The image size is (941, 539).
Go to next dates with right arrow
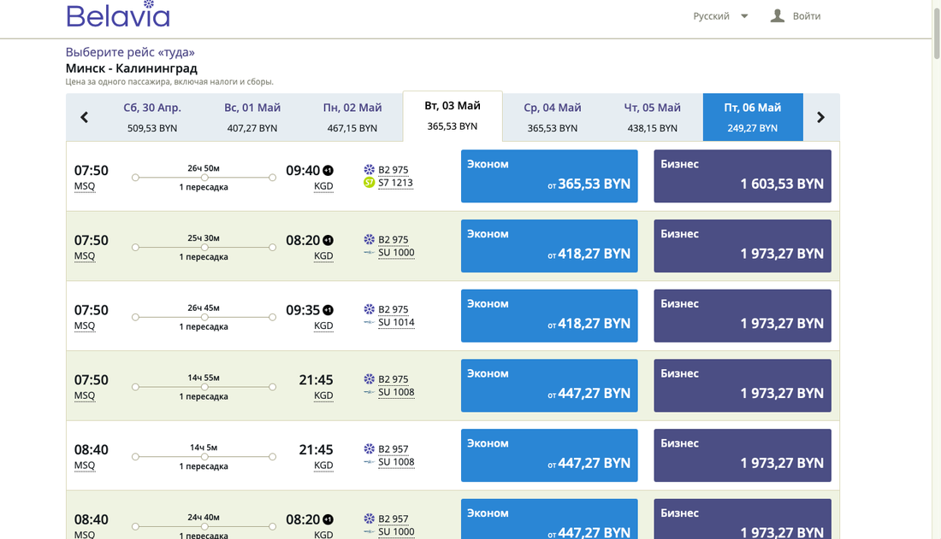(x=820, y=118)
